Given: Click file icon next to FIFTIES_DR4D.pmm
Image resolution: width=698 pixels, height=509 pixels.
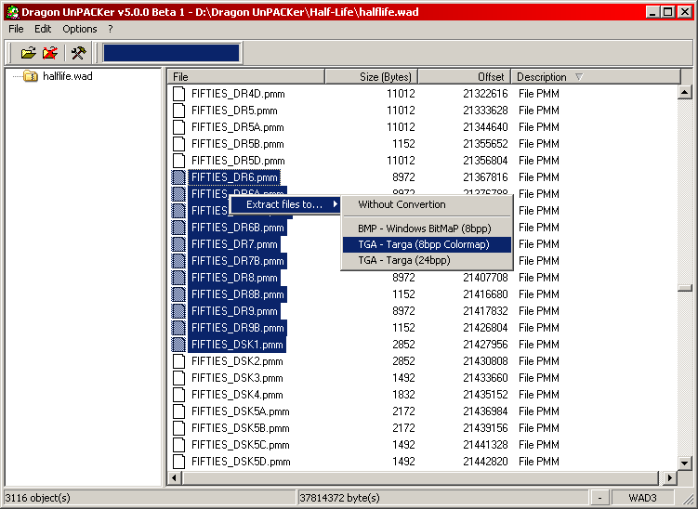Looking at the screenshot, I should pyautogui.click(x=178, y=94).
